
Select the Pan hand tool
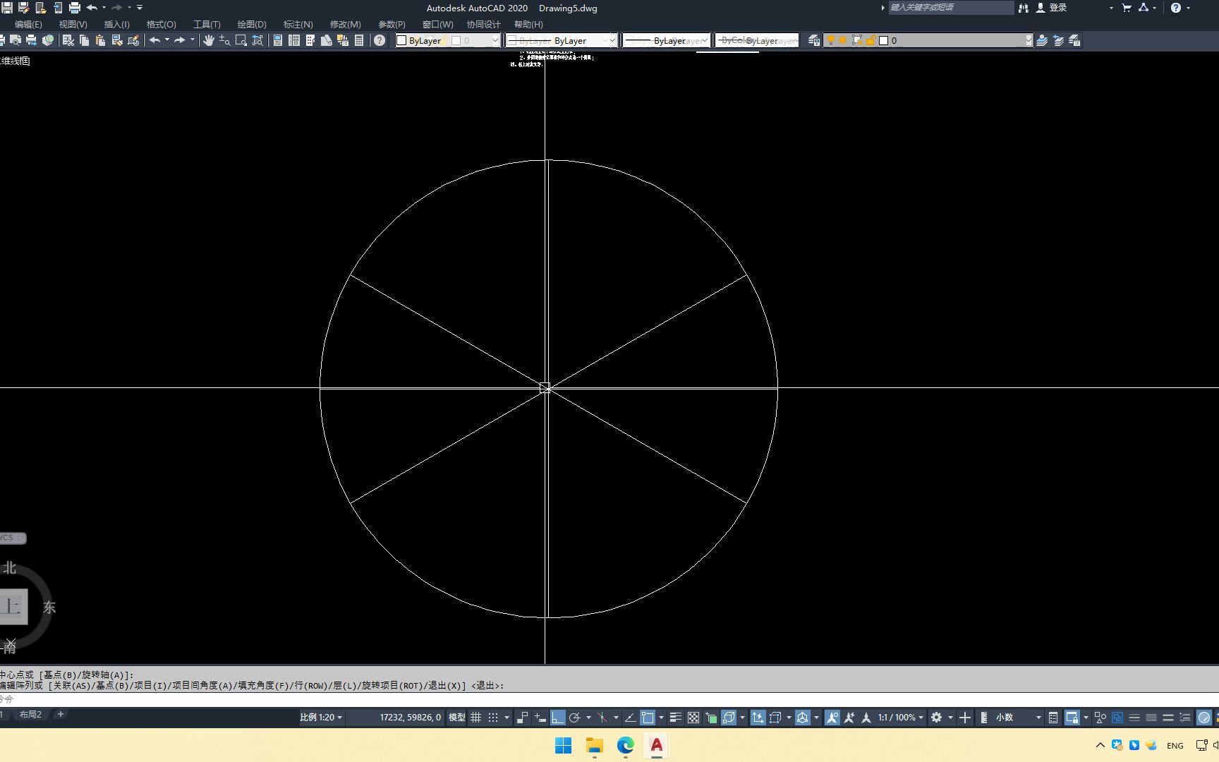point(209,40)
